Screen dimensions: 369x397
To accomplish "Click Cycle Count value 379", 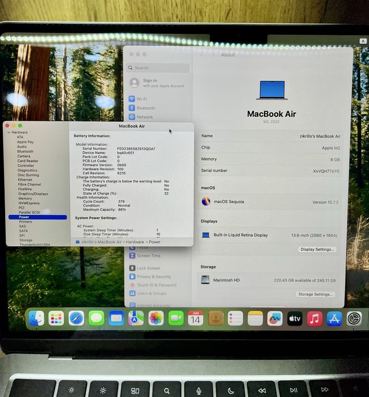I will (x=121, y=201).
